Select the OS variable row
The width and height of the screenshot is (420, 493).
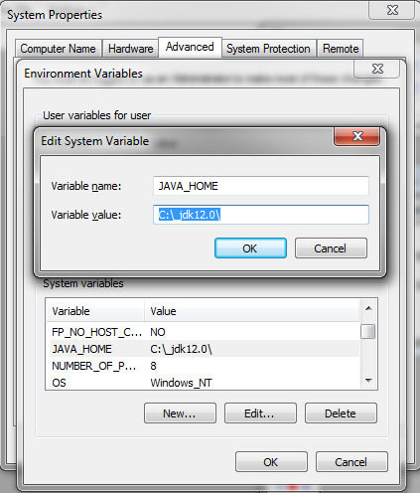pos(203,383)
